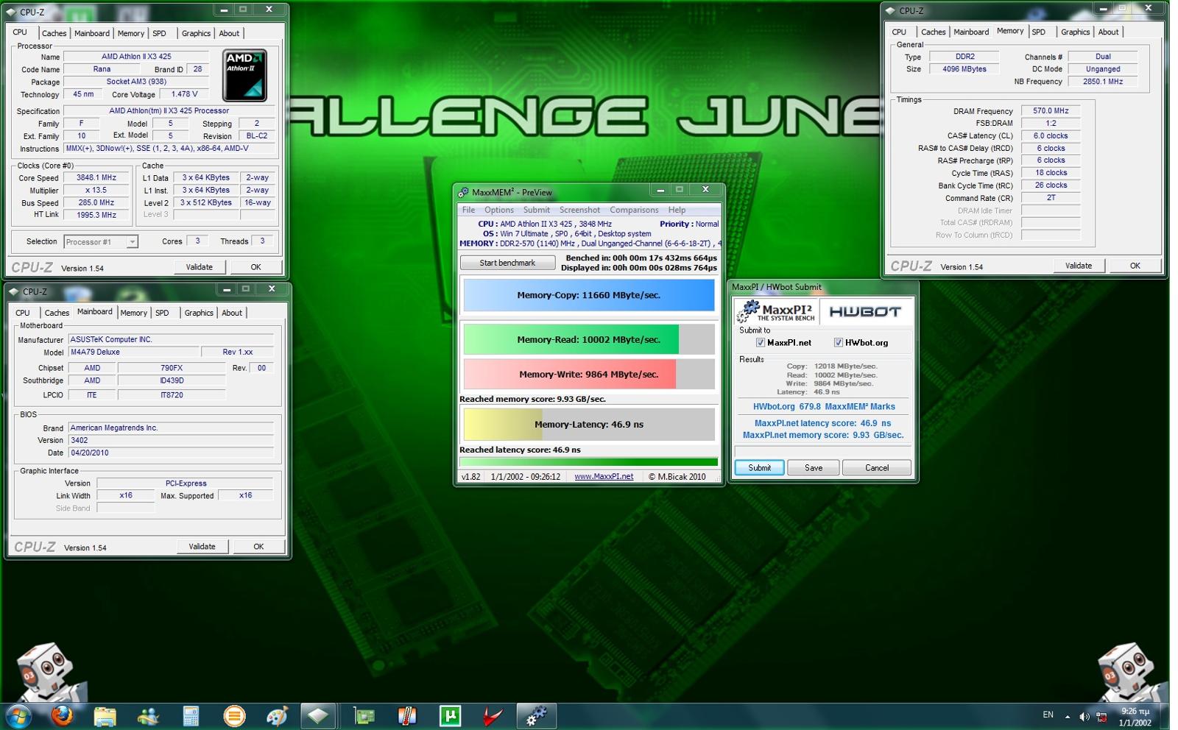
Task: Click title icon of CPU-Z processor window
Action: (11, 12)
